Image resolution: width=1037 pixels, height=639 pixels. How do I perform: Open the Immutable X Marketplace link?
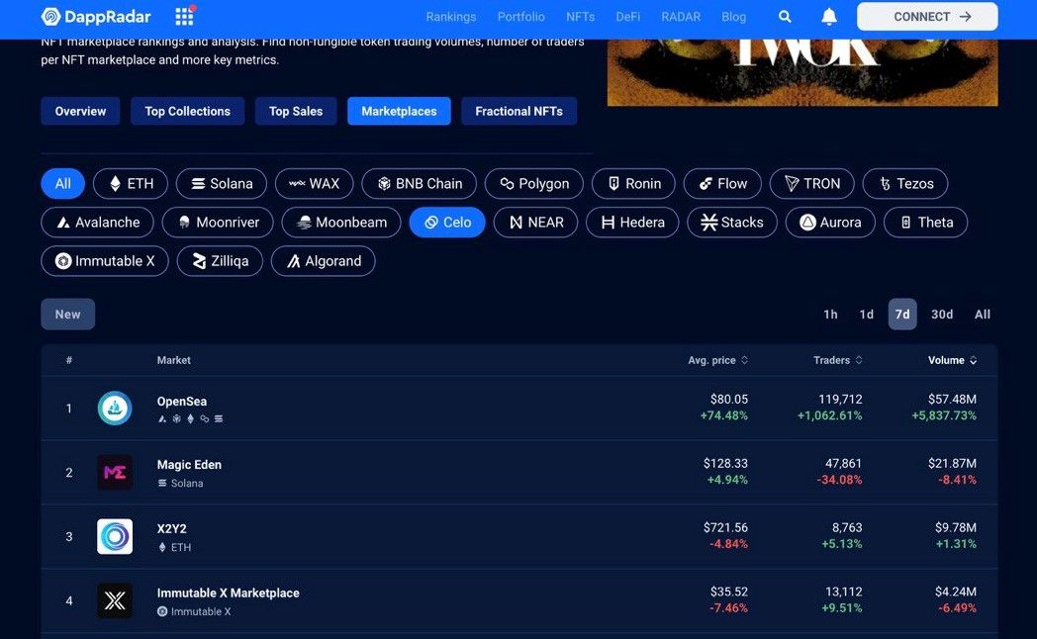(229, 593)
